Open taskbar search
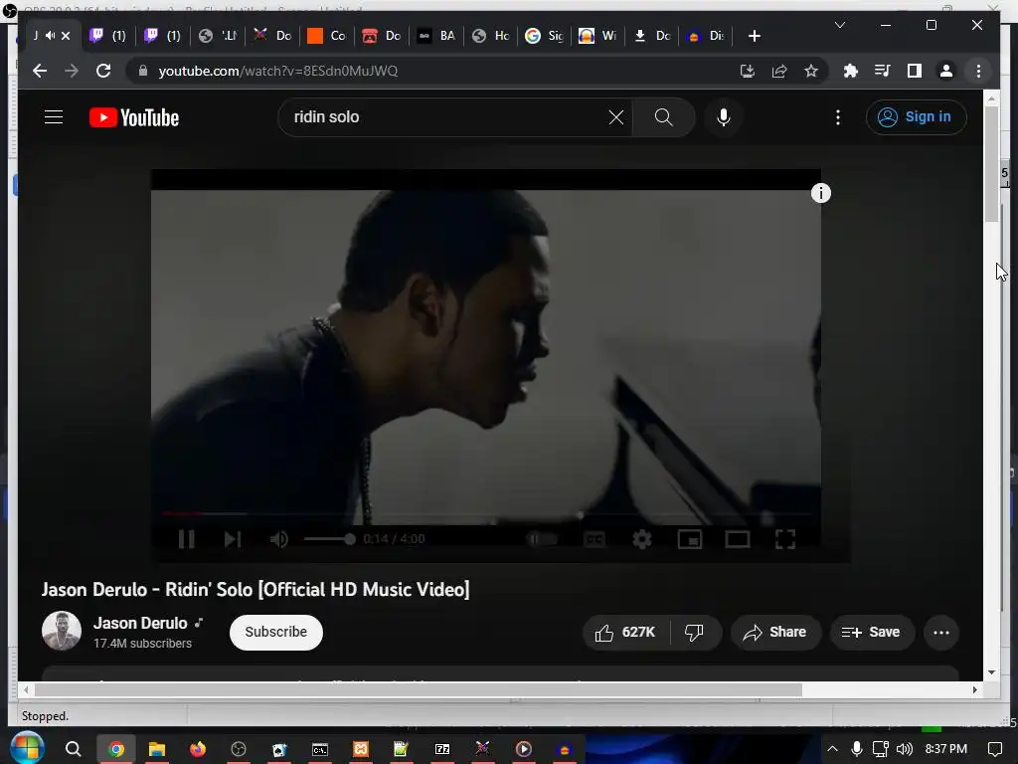Screen dimensions: 1018x764 [74, 749]
